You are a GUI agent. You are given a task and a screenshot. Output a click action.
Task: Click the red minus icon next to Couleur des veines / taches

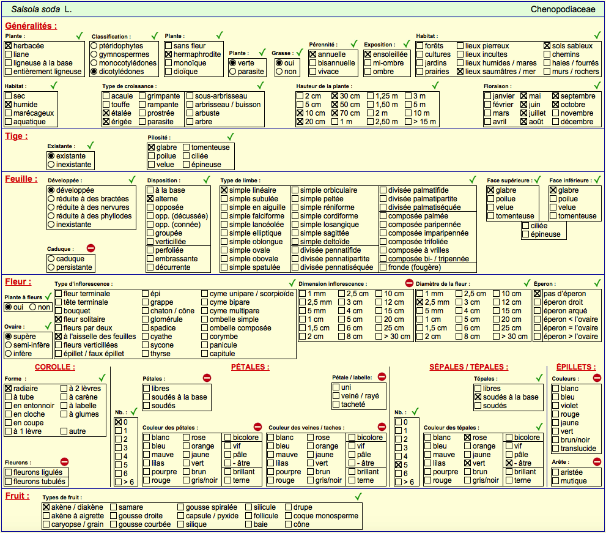click(x=382, y=427)
